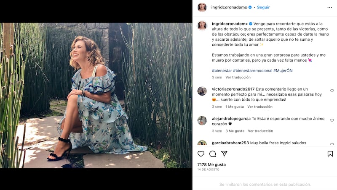Screen dimensions: 337x190
Task: Translate the caption with Ver traducción
Action: click(238, 77)
